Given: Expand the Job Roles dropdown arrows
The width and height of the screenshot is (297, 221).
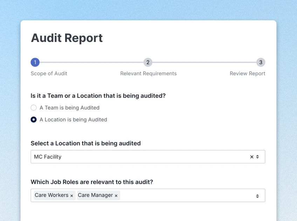Looking at the screenshot, I should (257, 196).
